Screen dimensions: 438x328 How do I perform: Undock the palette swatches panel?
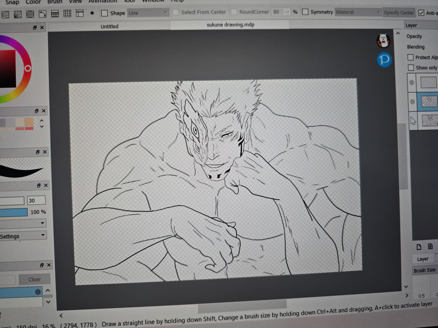click(37, 111)
